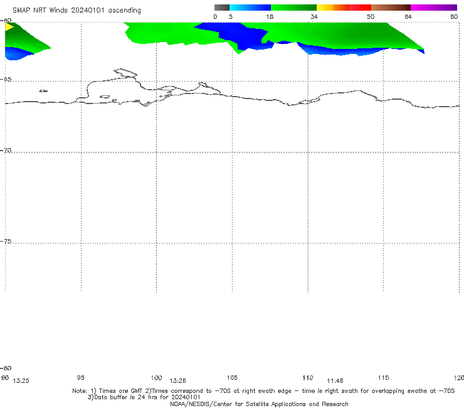Click the latitude label '-75'

point(6,241)
